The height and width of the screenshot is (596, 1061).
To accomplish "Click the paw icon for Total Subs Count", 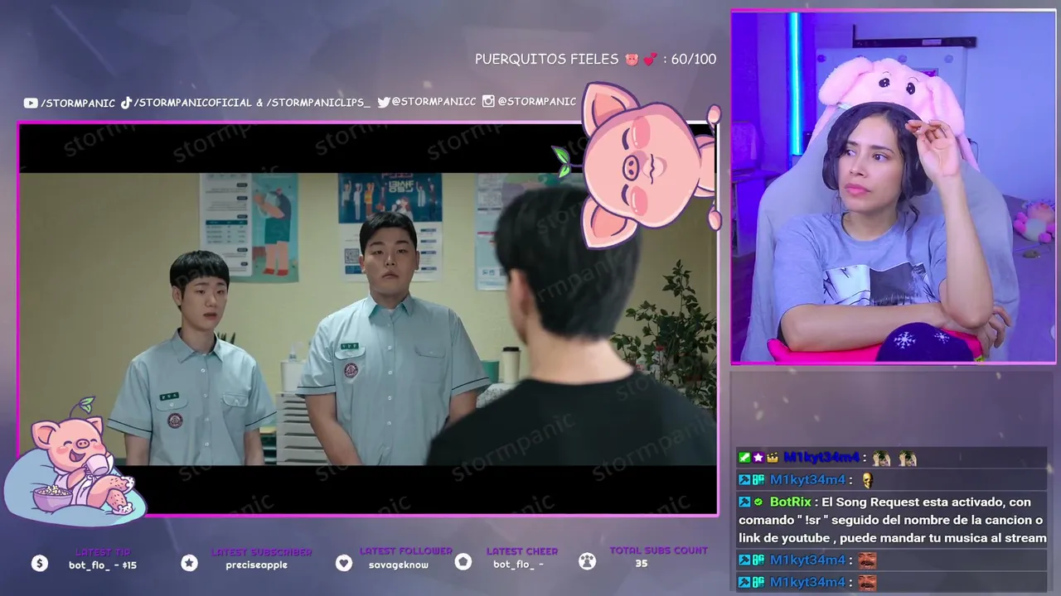I will [x=587, y=562].
